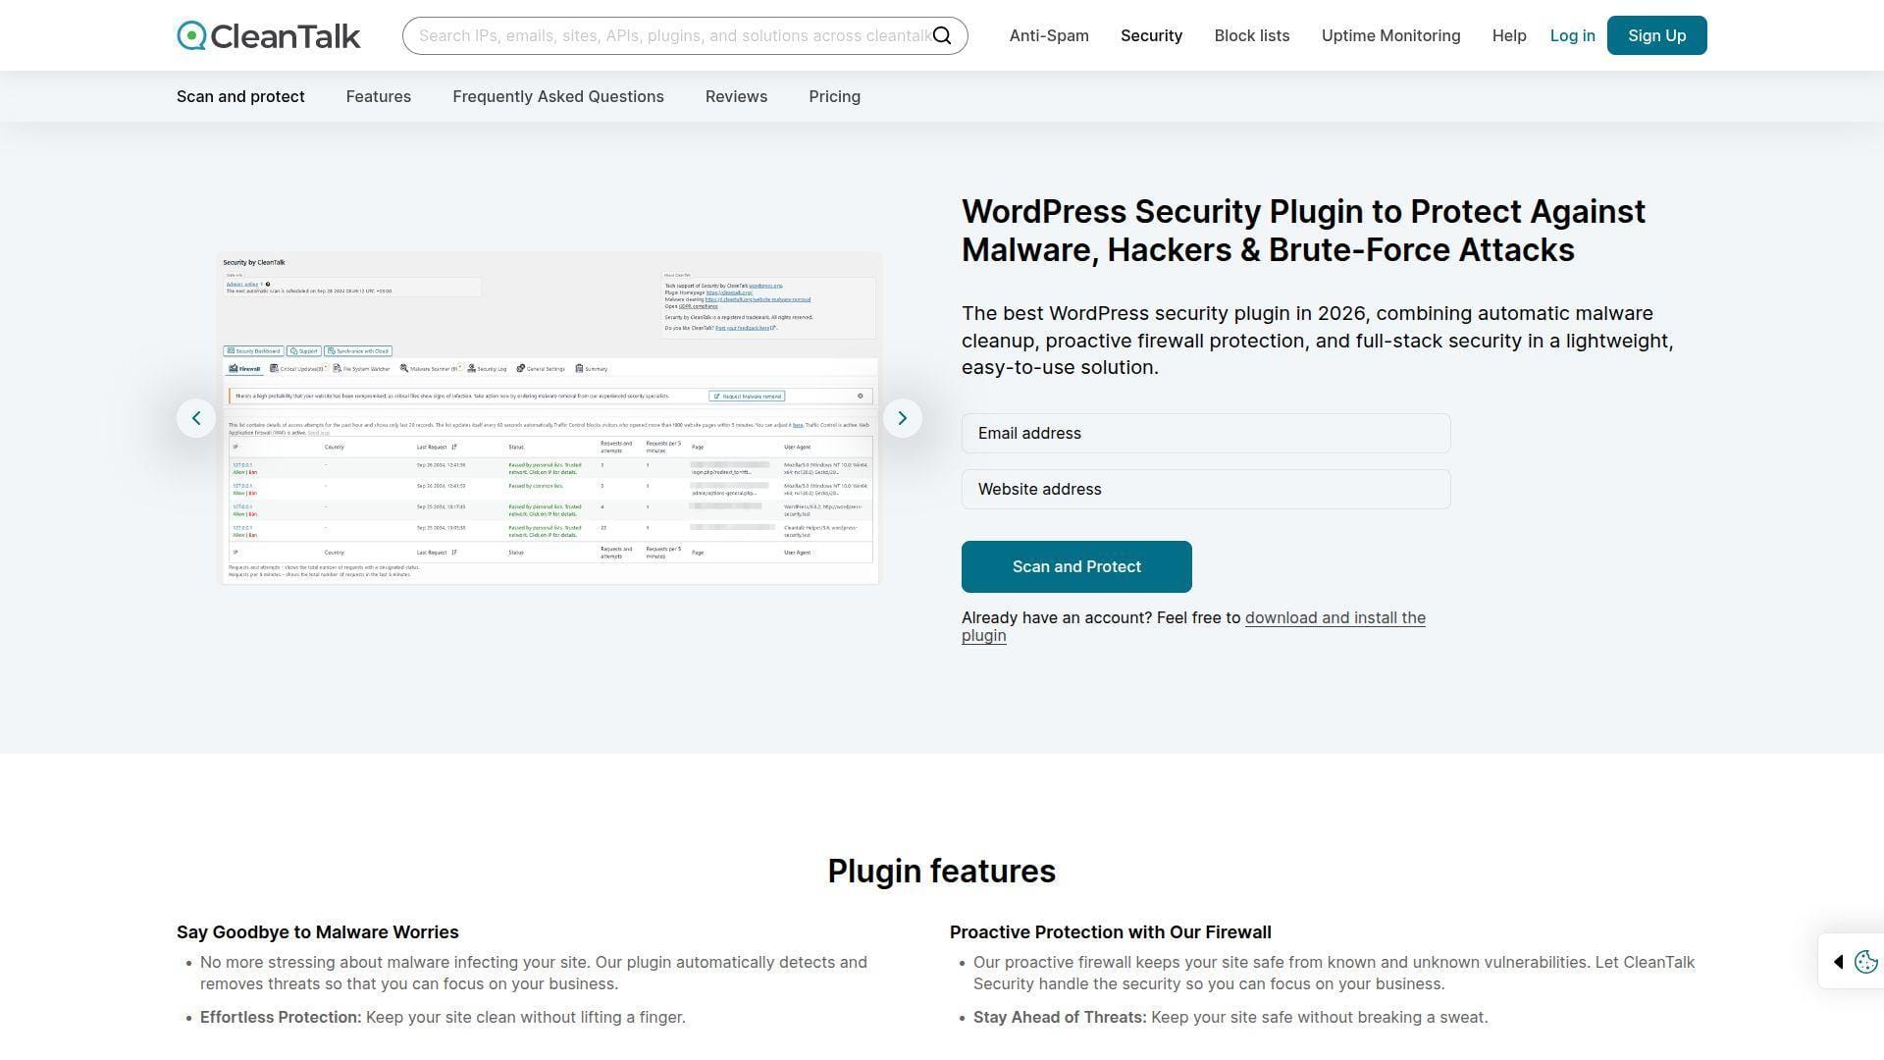This screenshot has width=1884, height=1060.
Task: Show previous slide with left arrow
Action: (196, 418)
